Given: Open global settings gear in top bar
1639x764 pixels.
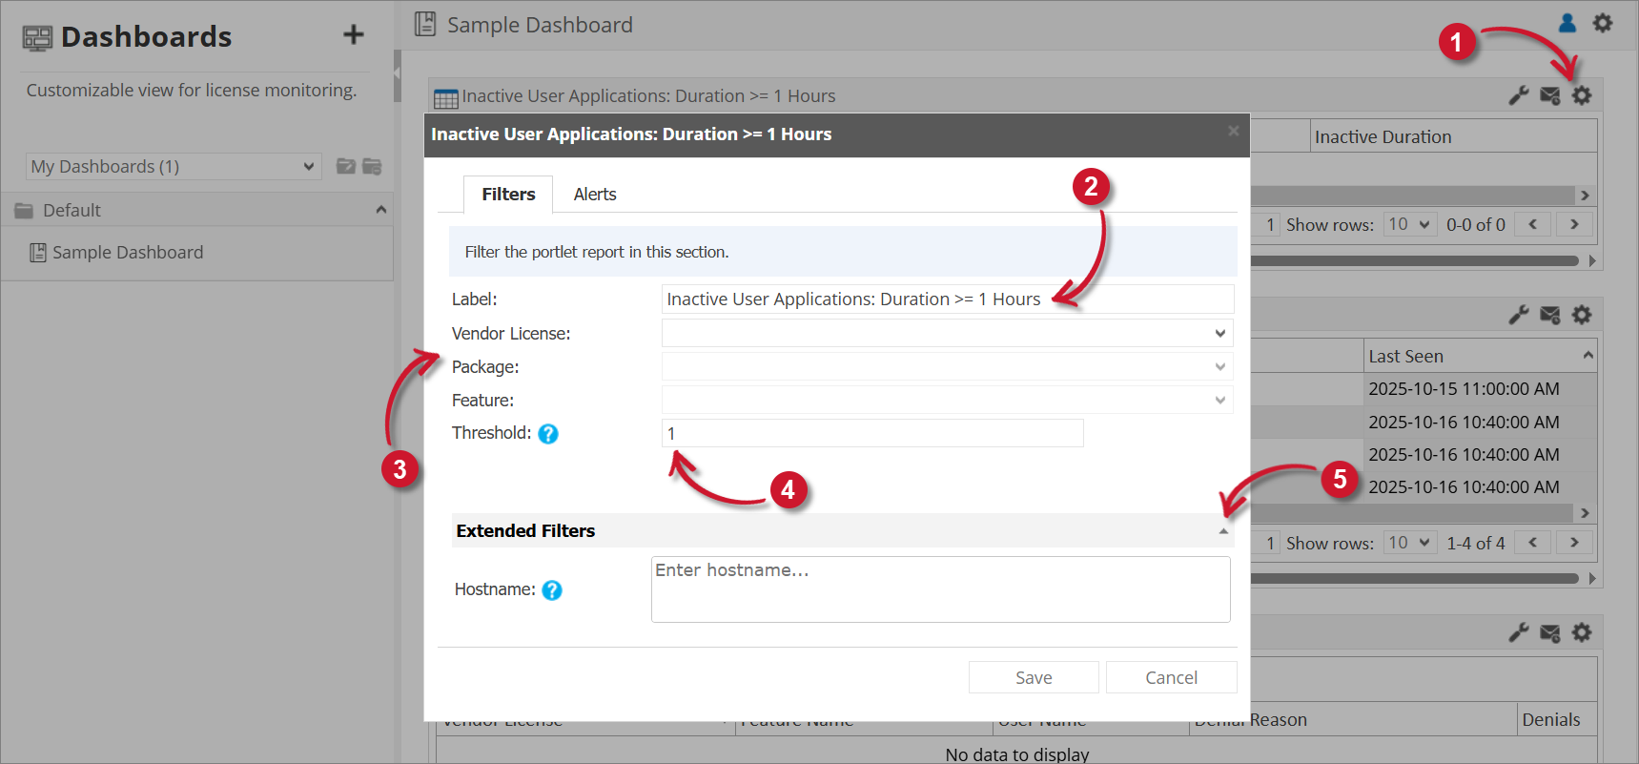Looking at the screenshot, I should click(x=1603, y=23).
